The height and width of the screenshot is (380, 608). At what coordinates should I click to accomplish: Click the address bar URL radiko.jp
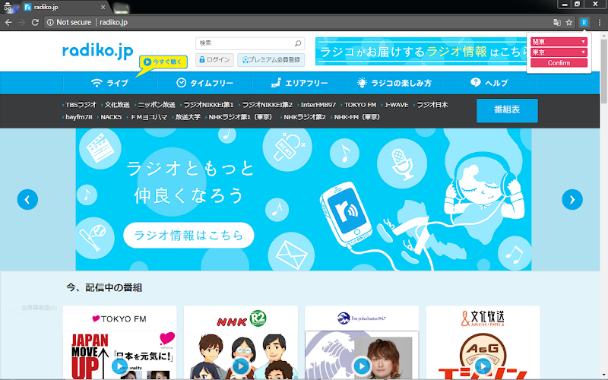tap(113, 23)
